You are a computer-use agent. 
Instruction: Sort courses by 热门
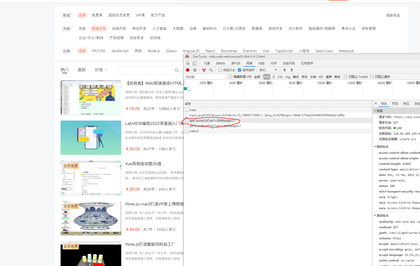tap(64, 70)
